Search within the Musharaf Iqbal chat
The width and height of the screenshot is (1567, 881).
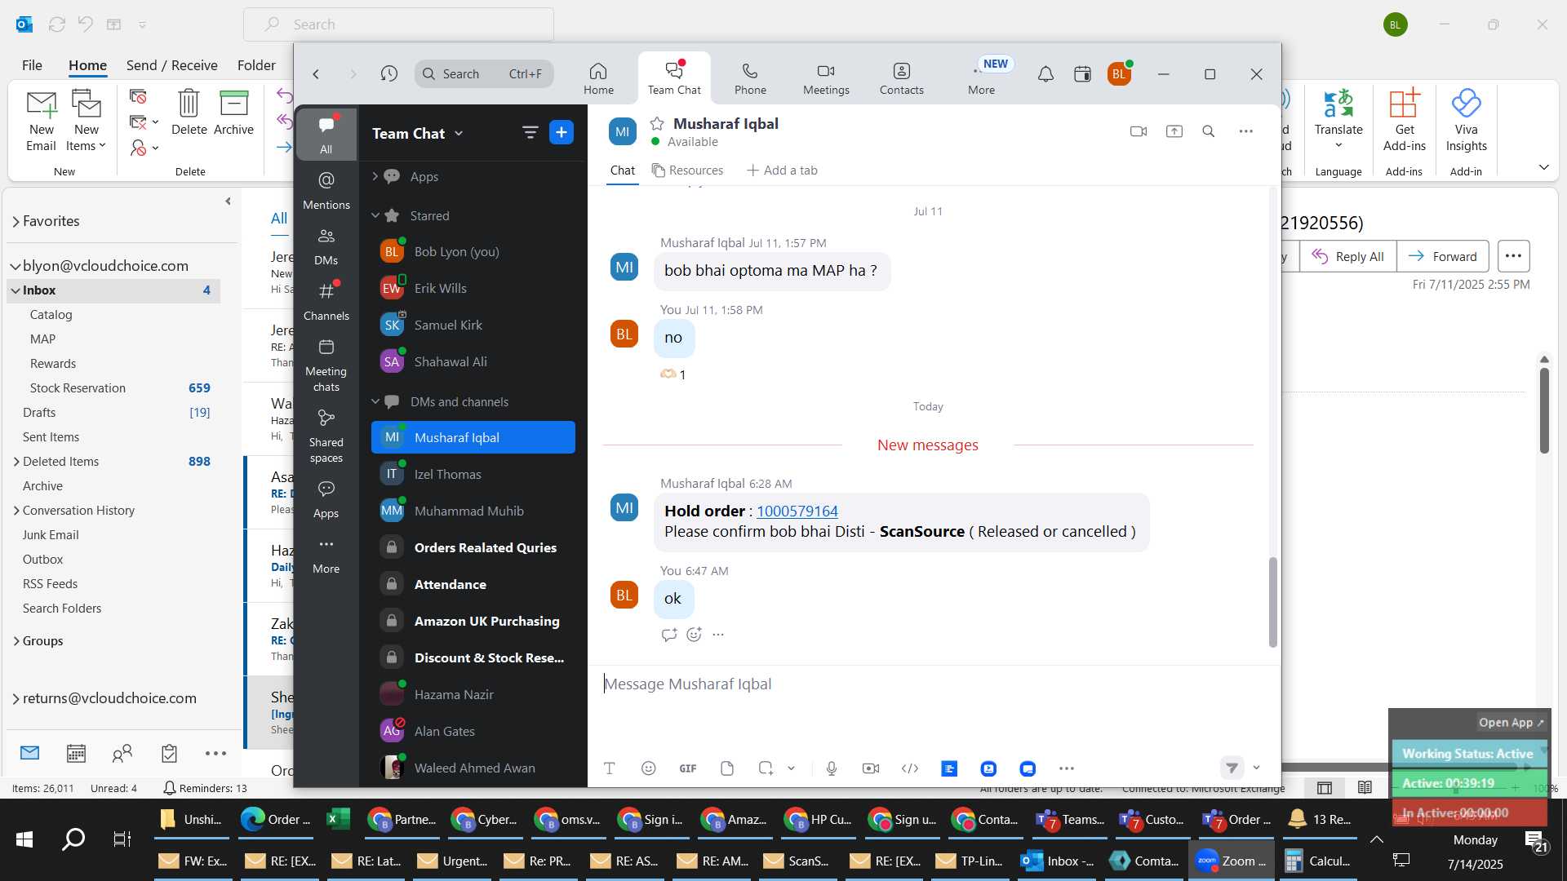pos(1209,131)
